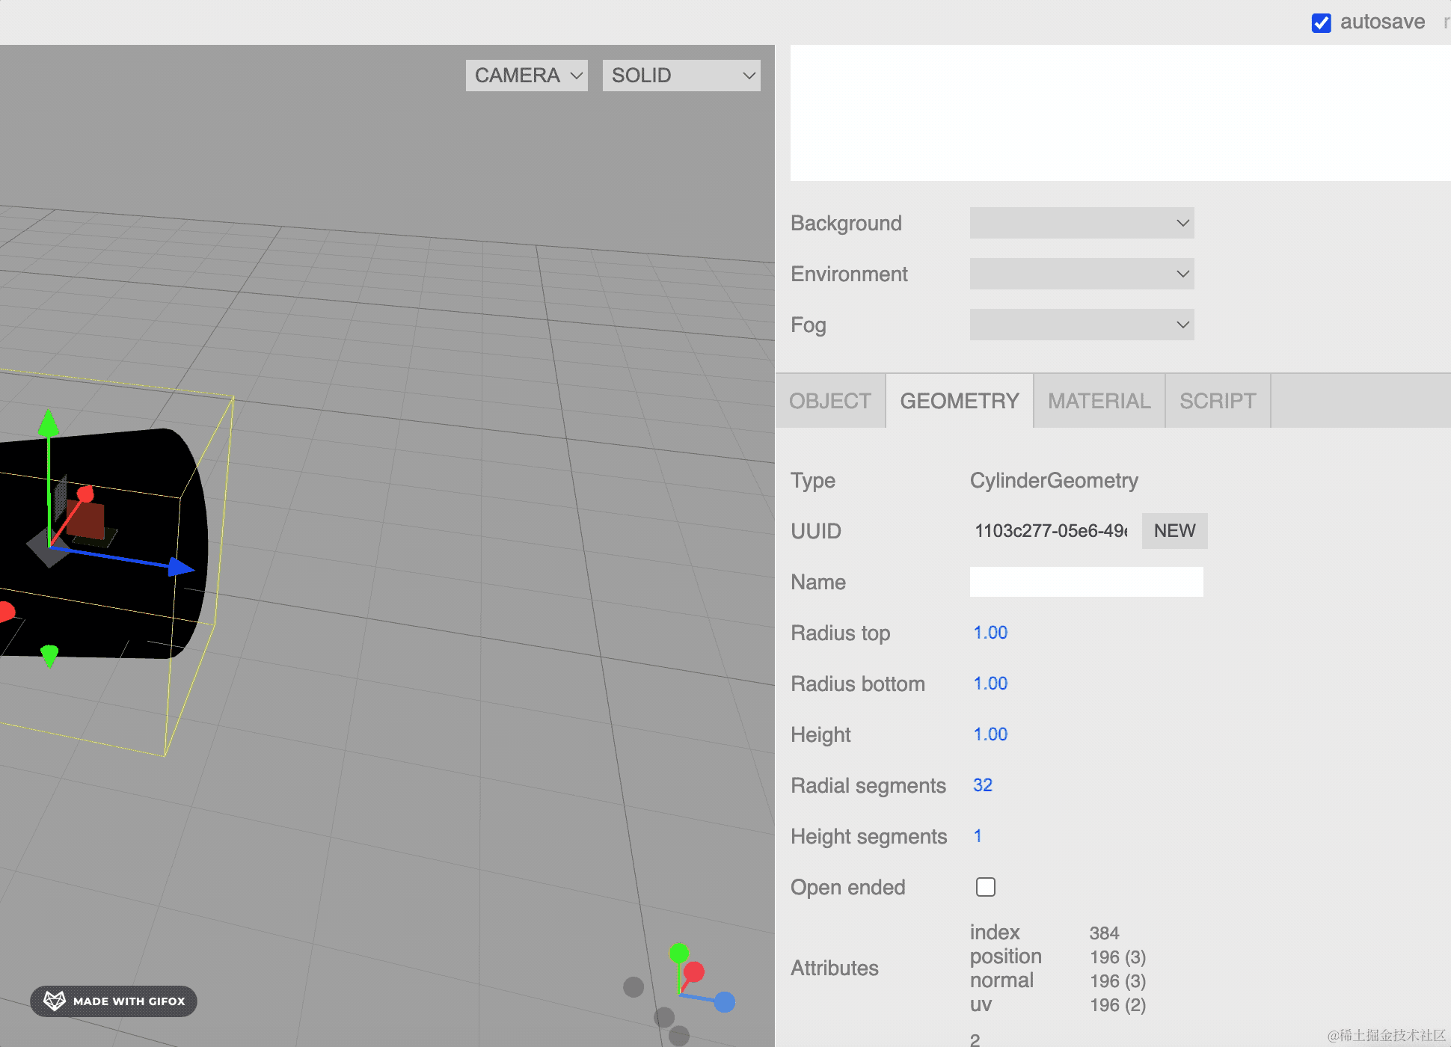
Task: Select the Radial segments value 32
Action: (983, 785)
